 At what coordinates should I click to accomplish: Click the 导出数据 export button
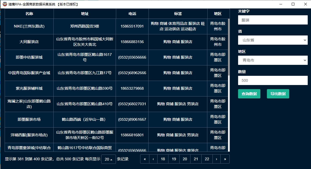(x=278, y=94)
